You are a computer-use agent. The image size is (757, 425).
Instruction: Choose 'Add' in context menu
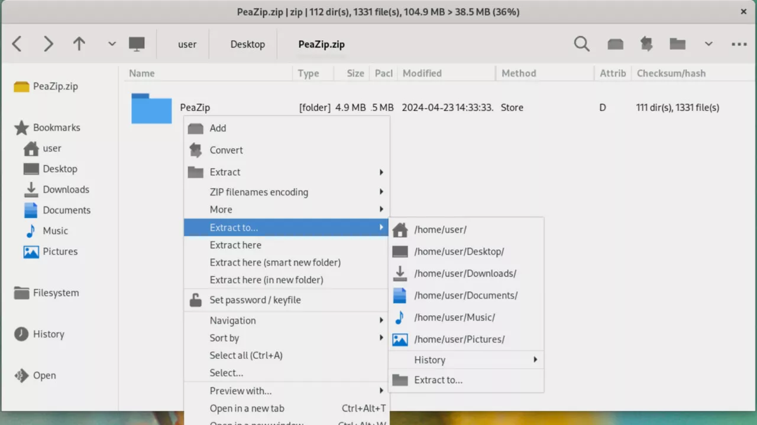(287, 128)
